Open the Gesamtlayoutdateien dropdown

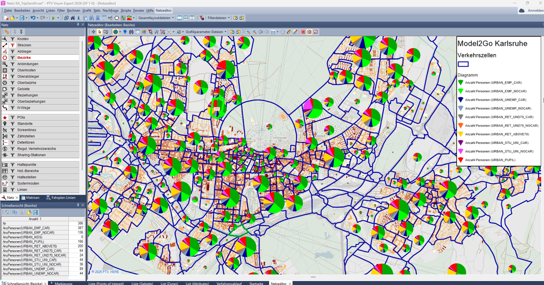click(x=156, y=18)
